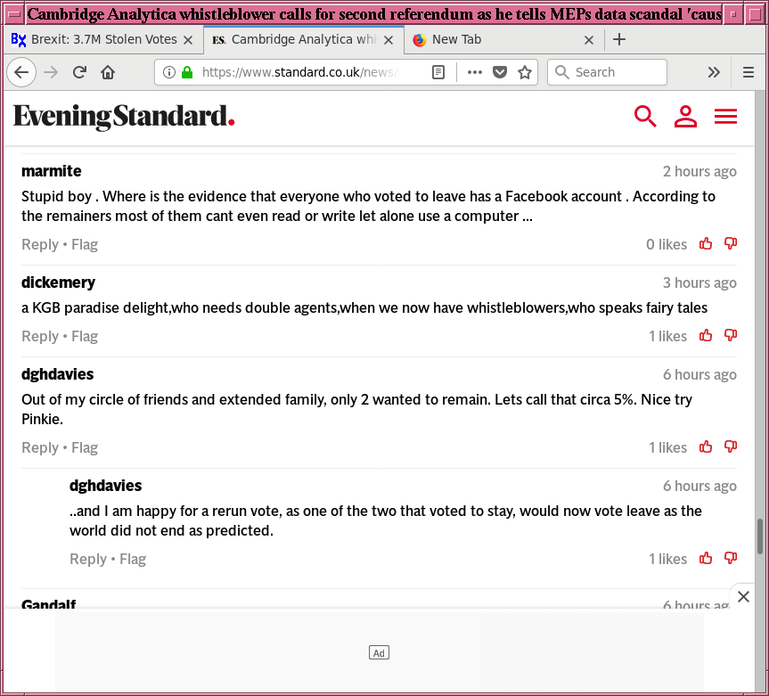Image resolution: width=769 pixels, height=696 pixels.
Task: Click the 'marmite' username
Action: tap(52, 171)
